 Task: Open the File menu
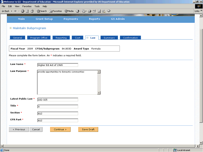point(3,6)
